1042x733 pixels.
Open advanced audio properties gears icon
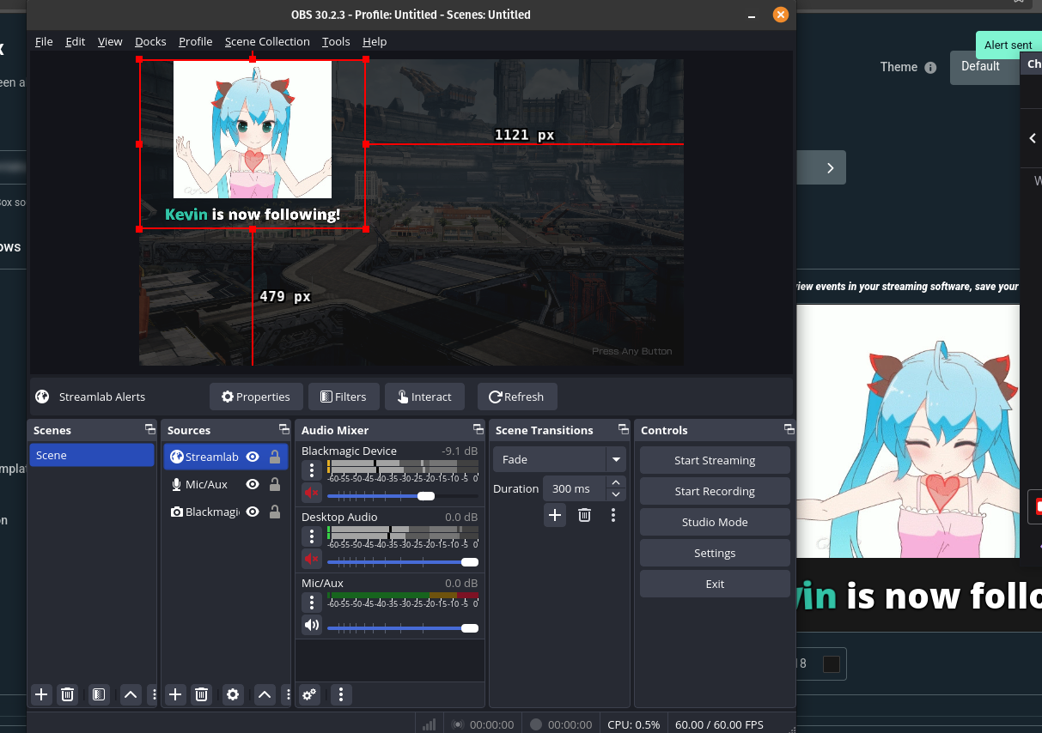pyautogui.click(x=310, y=694)
